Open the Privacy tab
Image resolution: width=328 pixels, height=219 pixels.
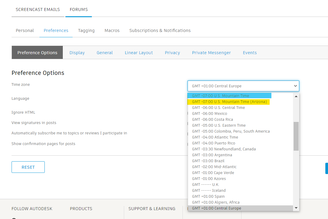tap(172, 52)
